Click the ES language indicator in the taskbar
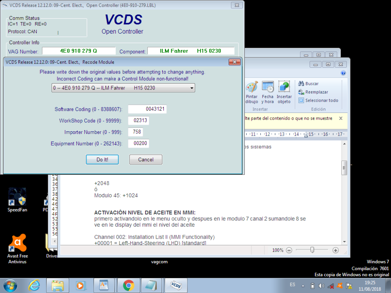Screen dimensions: 391x293 292,284
